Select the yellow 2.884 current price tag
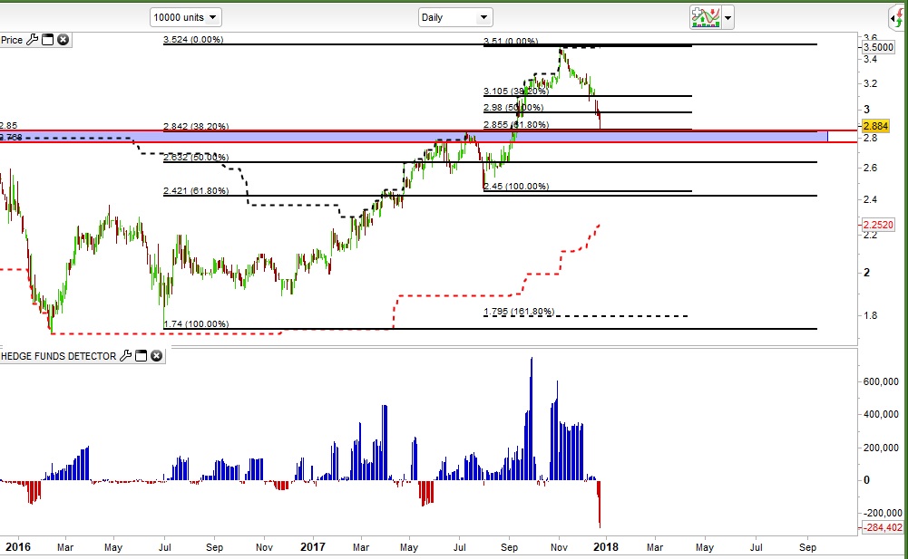This screenshot has height=559, width=908. click(875, 126)
